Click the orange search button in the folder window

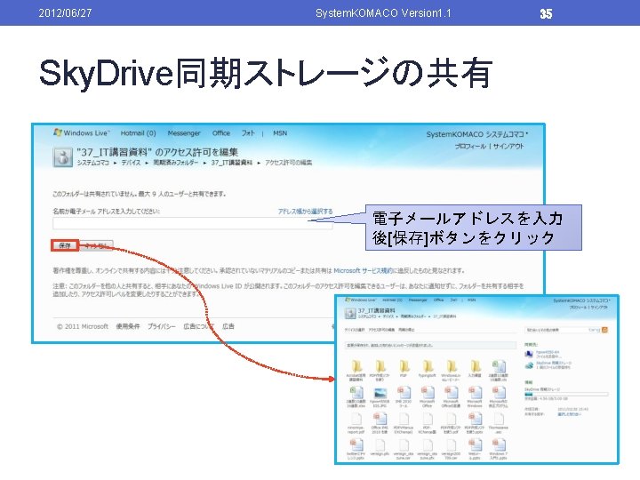click(605, 330)
